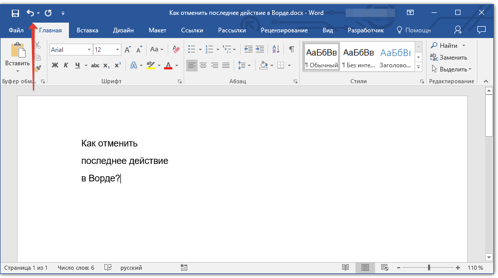Open the font size 12 dropdown
This screenshot has width=498, height=278.
pos(118,50)
